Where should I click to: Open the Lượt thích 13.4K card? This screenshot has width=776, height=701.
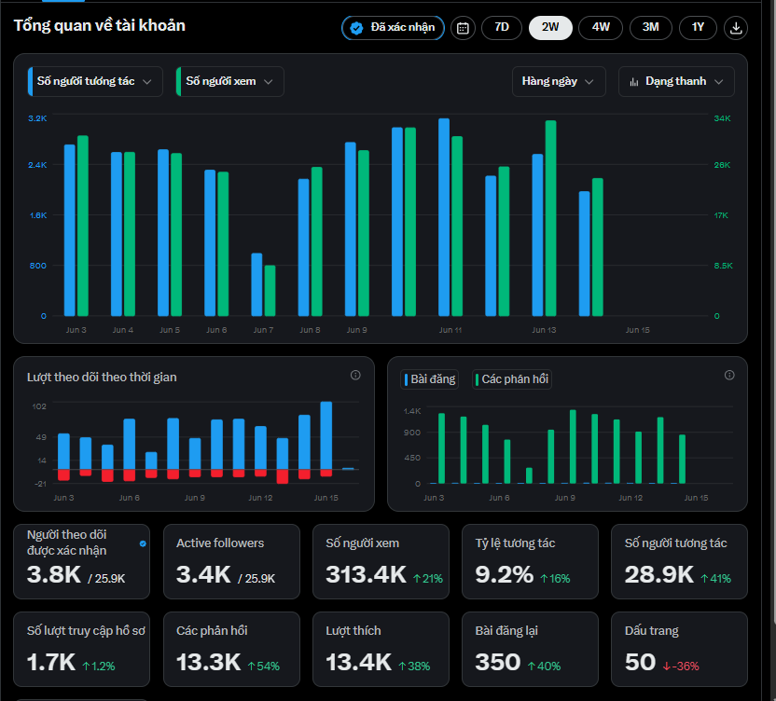(x=381, y=649)
